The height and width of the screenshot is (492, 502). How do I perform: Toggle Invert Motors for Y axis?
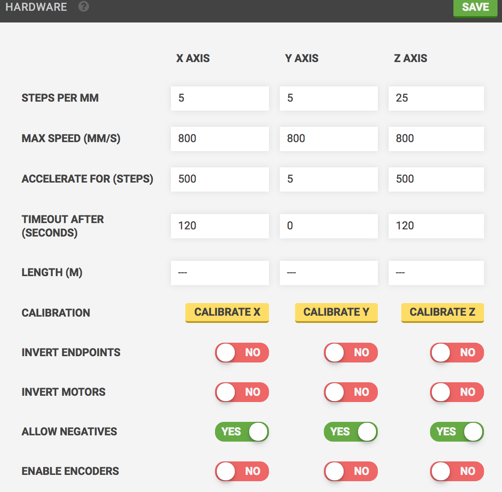coord(351,392)
